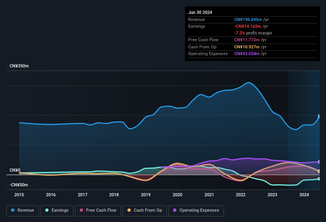Toggle the Earnings legend button
This screenshot has width=326, height=222.
coord(57,211)
